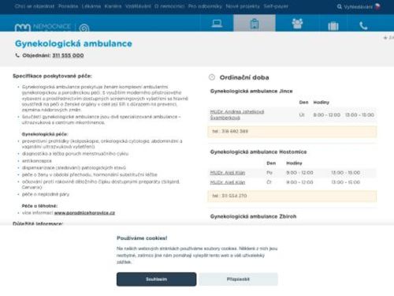Open the MUDr. Andrea Jahelková Švamberková doctor link
The width and height of the screenshot is (394, 296).
pos(237,114)
